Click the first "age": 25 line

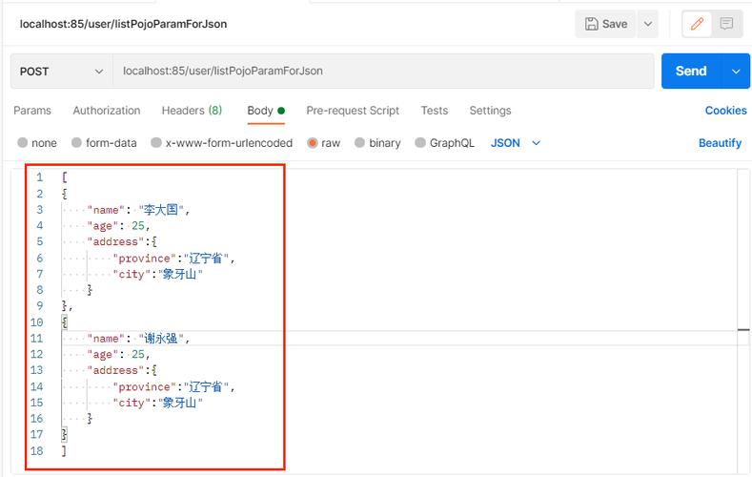[118, 226]
